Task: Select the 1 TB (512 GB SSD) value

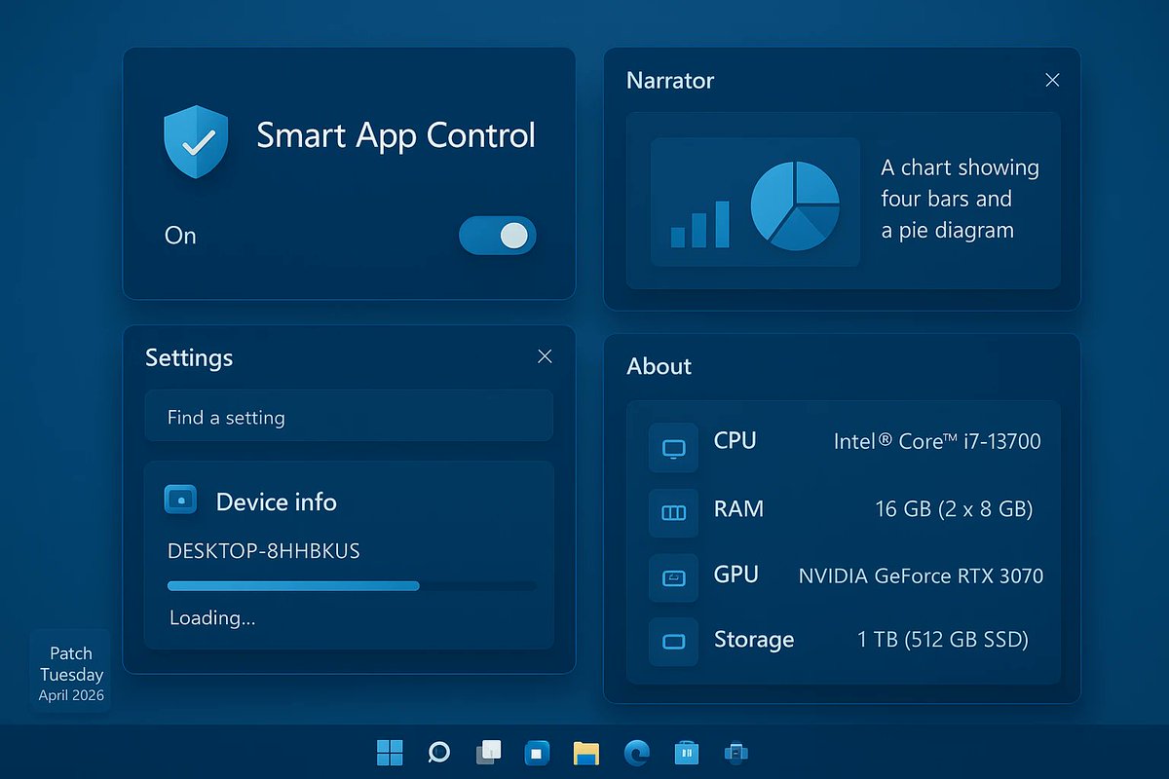Action: [x=943, y=640]
